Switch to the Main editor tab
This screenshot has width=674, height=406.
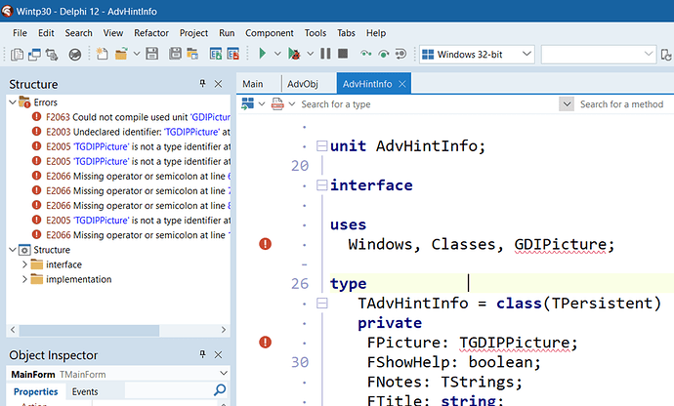[x=253, y=84]
